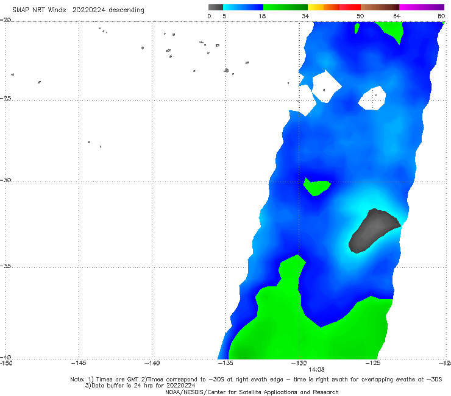Click the gray segment of the color bar
This screenshot has height=396, width=451.
pyautogui.click(x=215, y=7)
